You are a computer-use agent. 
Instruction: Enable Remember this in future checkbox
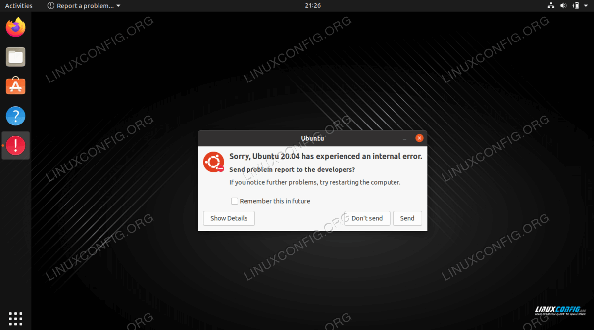(235, 201)
